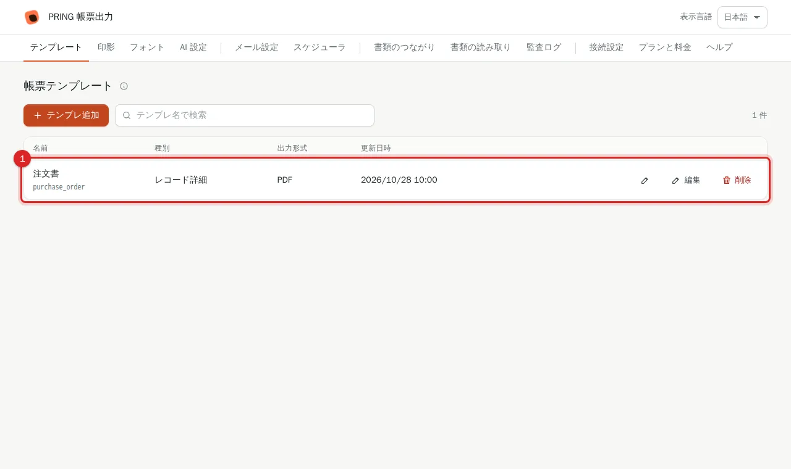Viewport: 791px width, 469px height.
Task: Open the メール設定 tab
Action: point(256,48)
